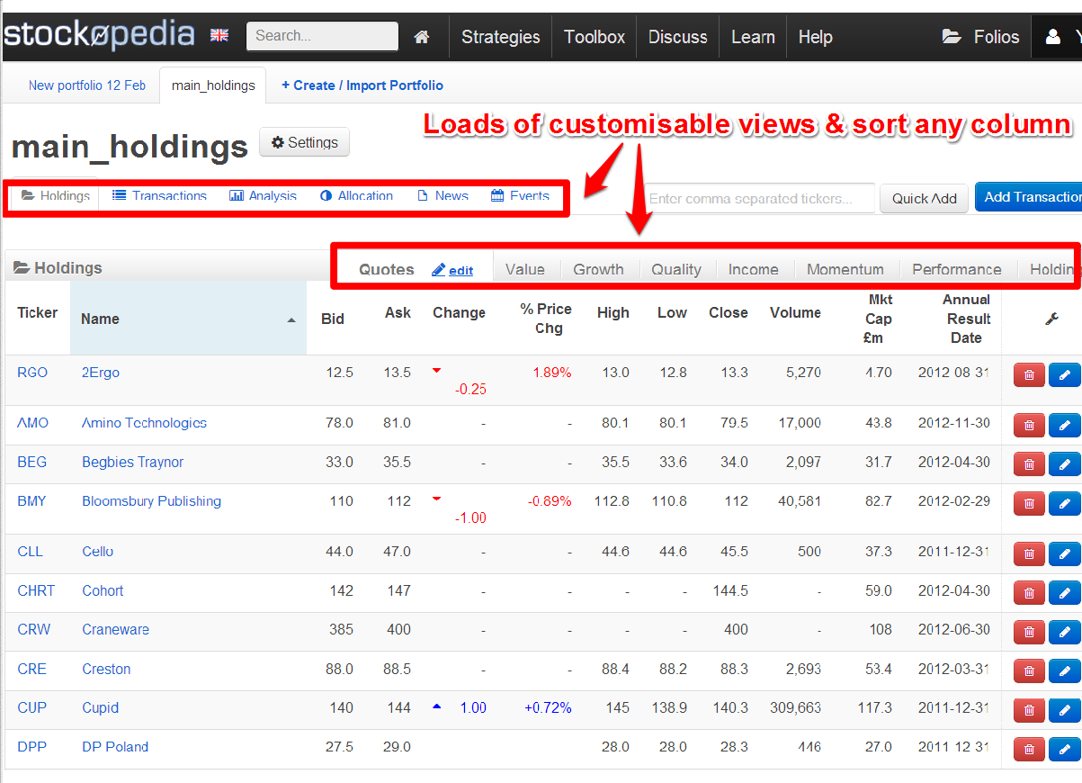
Task: Switch to Transactions view
Action: 159,195
